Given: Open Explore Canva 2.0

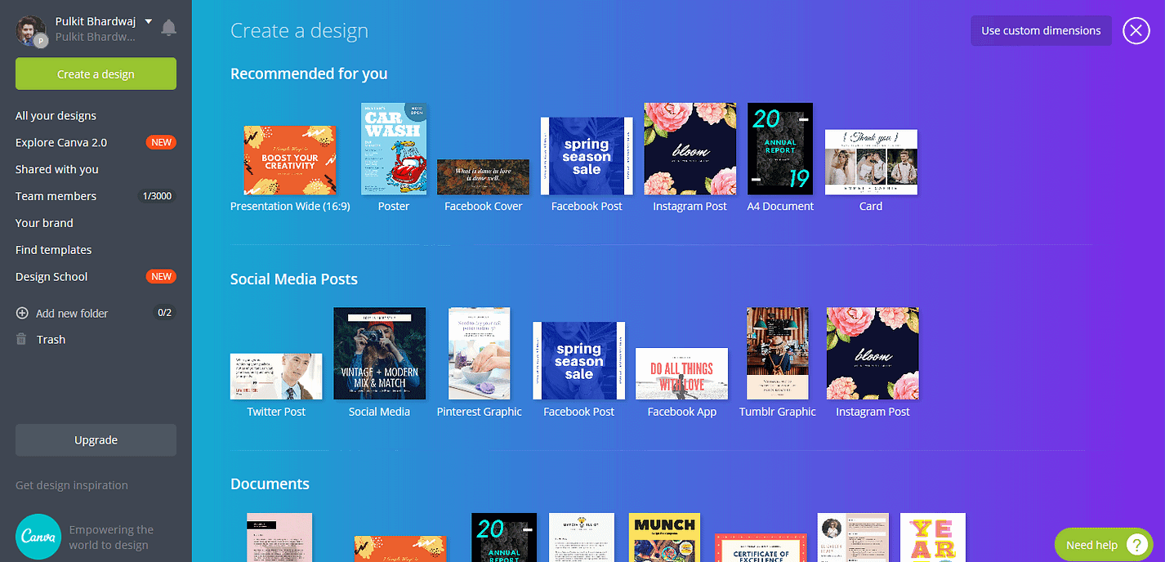Looking at the screenshot, I should click(x=61, y=142).
